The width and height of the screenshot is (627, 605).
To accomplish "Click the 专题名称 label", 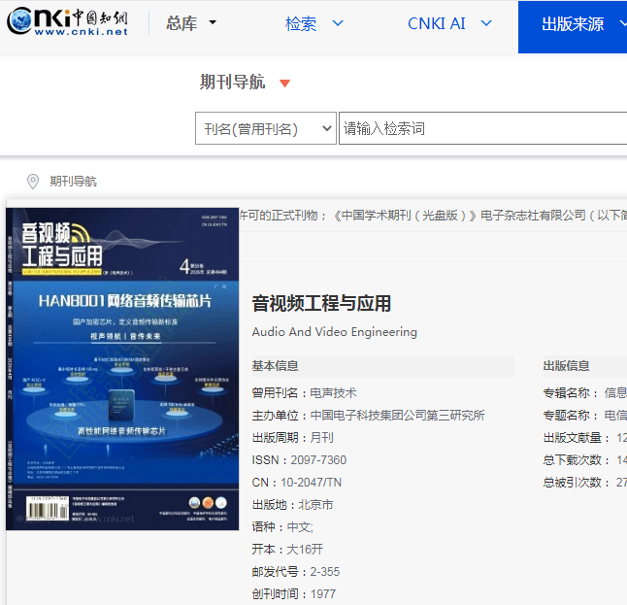I will coord(570,416).
